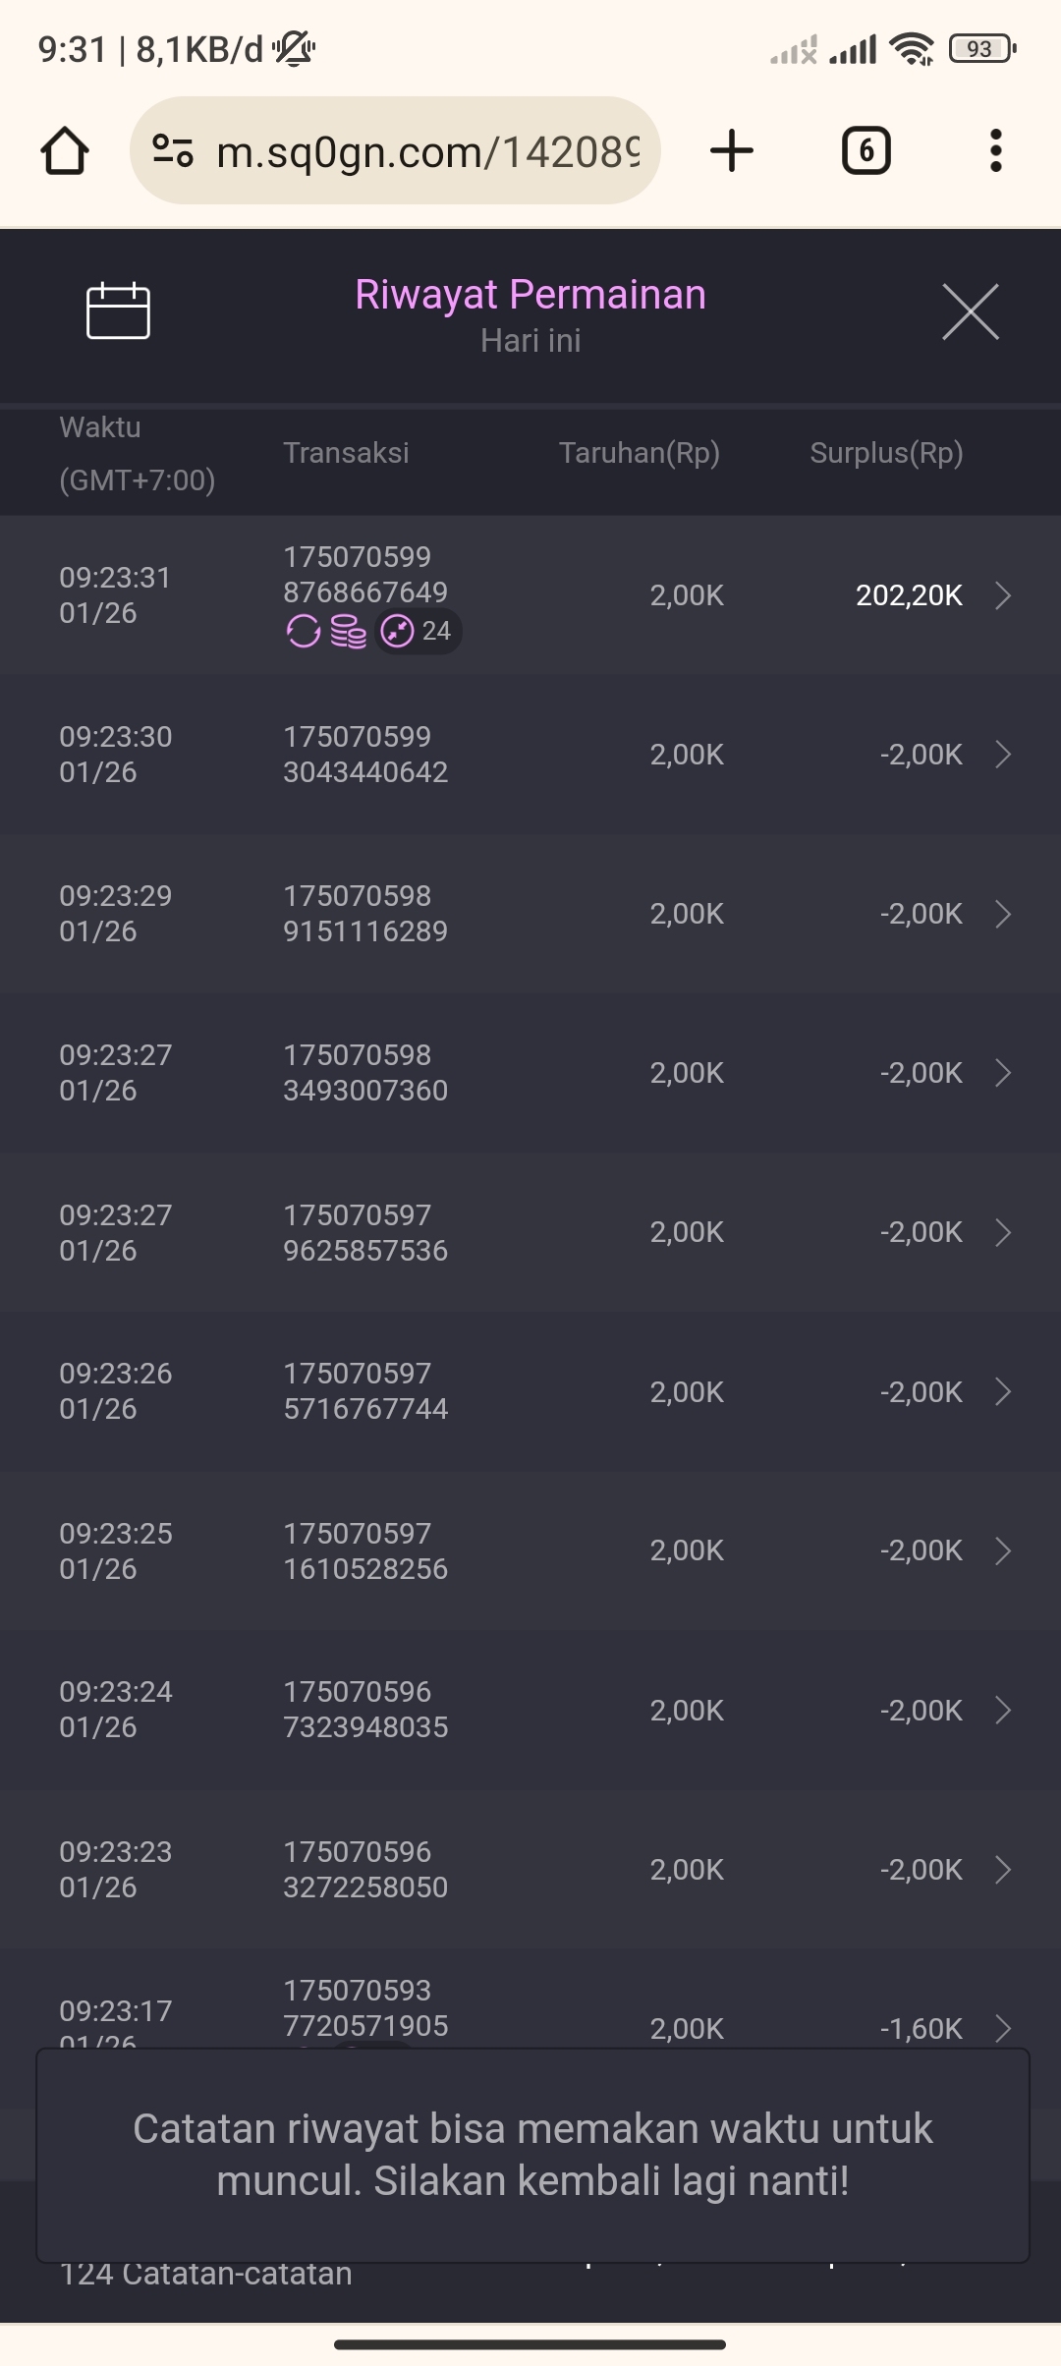Expand the 202,20K surplus transaction details
Screen dimensions: 1061x2366
click(x=1003, y=595)
